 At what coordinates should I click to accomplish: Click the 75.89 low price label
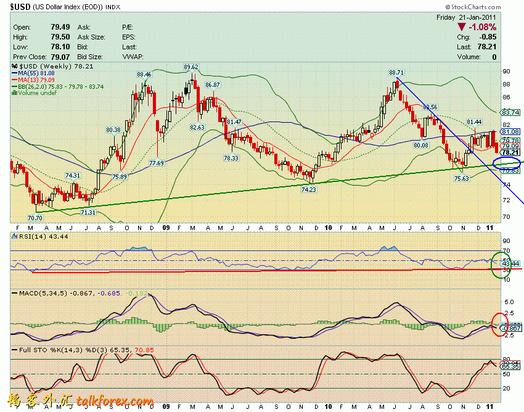pyautogui.click(x=120, y=176)
